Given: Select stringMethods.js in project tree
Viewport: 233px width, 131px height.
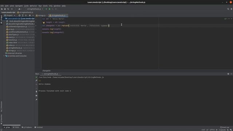Looking at the screenshot, I should pyautogui.click(x=15, y=48).
